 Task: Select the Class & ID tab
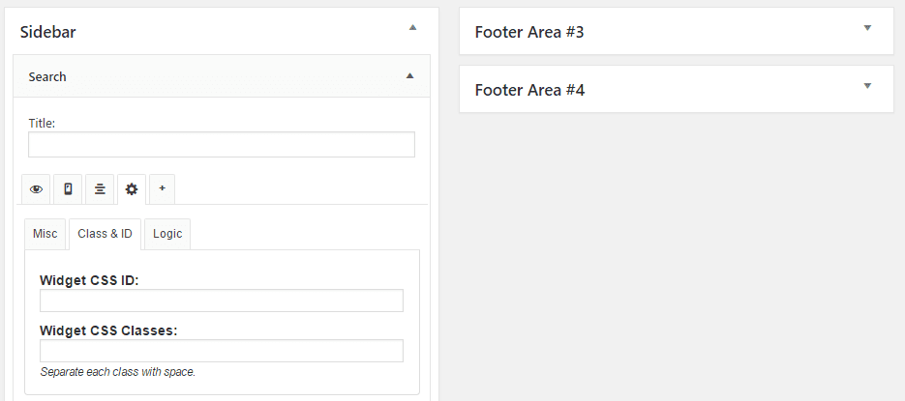coord(105,234)
